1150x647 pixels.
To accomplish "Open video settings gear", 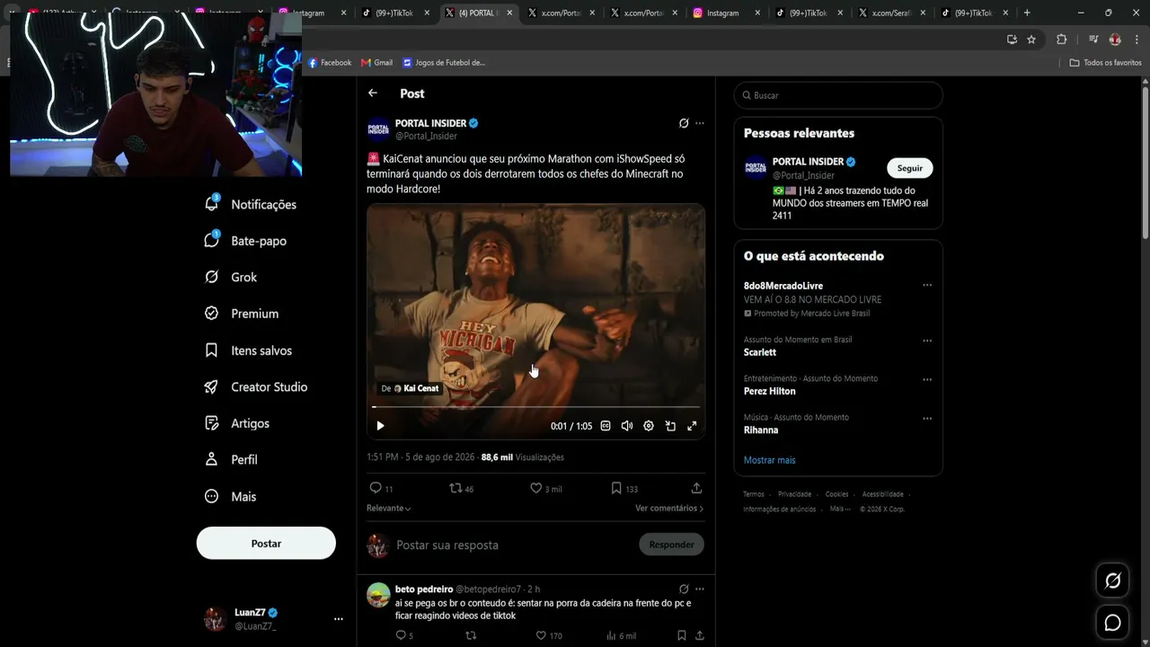I will pos(649,426).
